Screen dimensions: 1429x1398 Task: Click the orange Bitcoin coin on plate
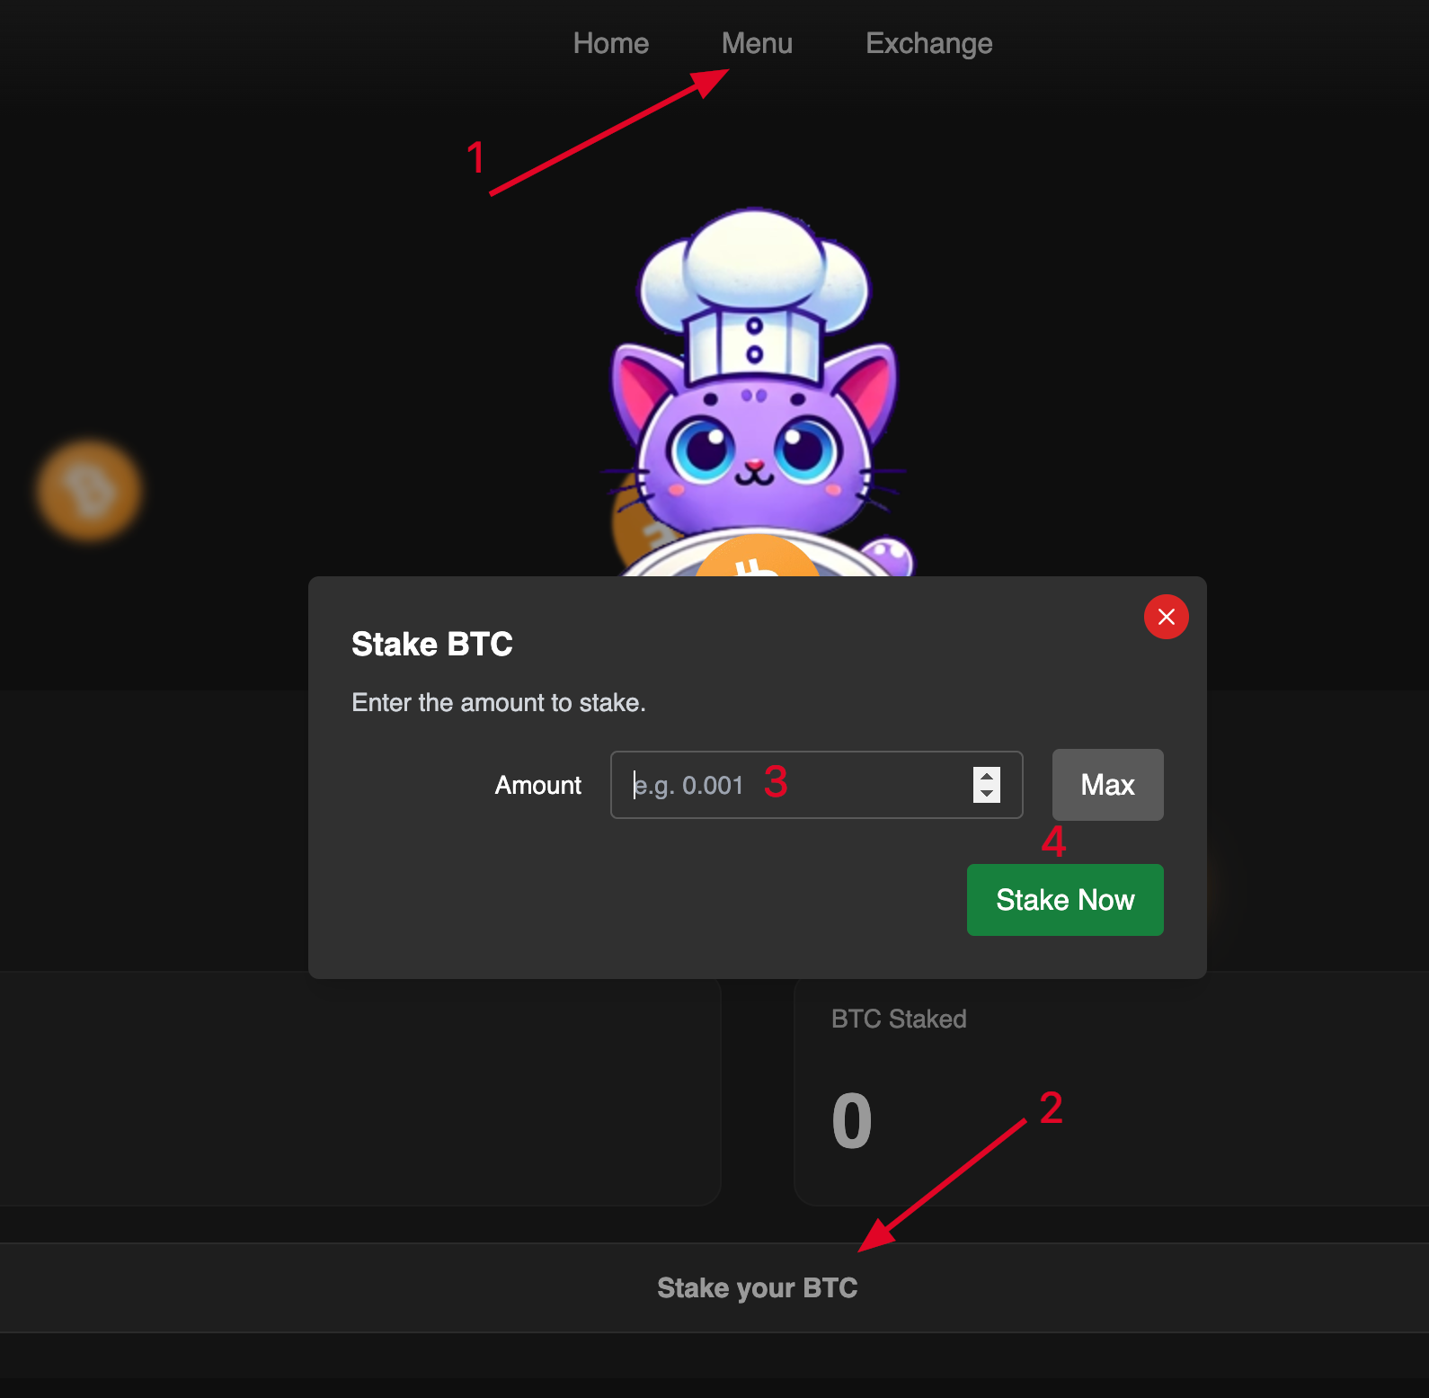pyautogui.click(x=757, y=557)
